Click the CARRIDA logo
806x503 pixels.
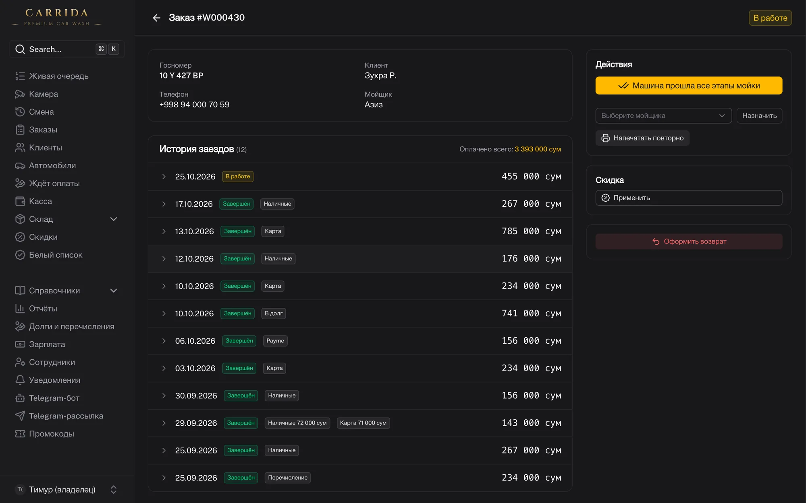pyautogui.click(x=56, y=18)
